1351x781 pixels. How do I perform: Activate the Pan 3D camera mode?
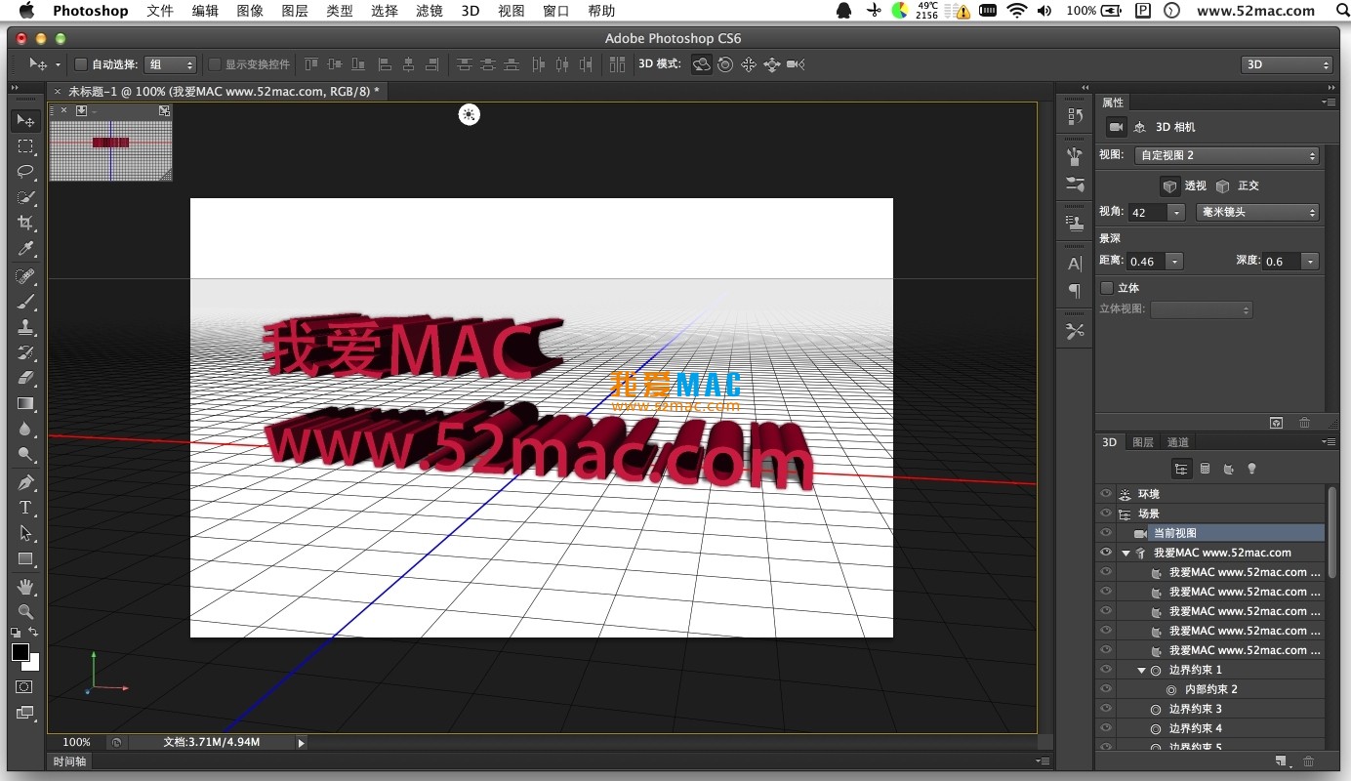pyautogui.click(x=748, y=64)
